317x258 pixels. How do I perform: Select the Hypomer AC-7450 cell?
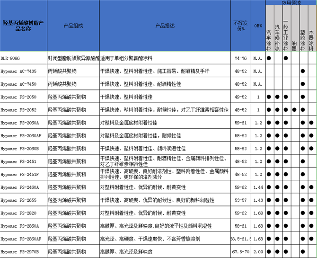point(24,84)
